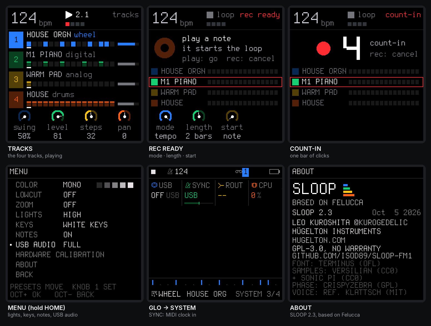The height and width of the screenshot is (326, 431).
Task: Click the orange CPU chip icon
Action: pyautogui.click(x=254, y=185)
